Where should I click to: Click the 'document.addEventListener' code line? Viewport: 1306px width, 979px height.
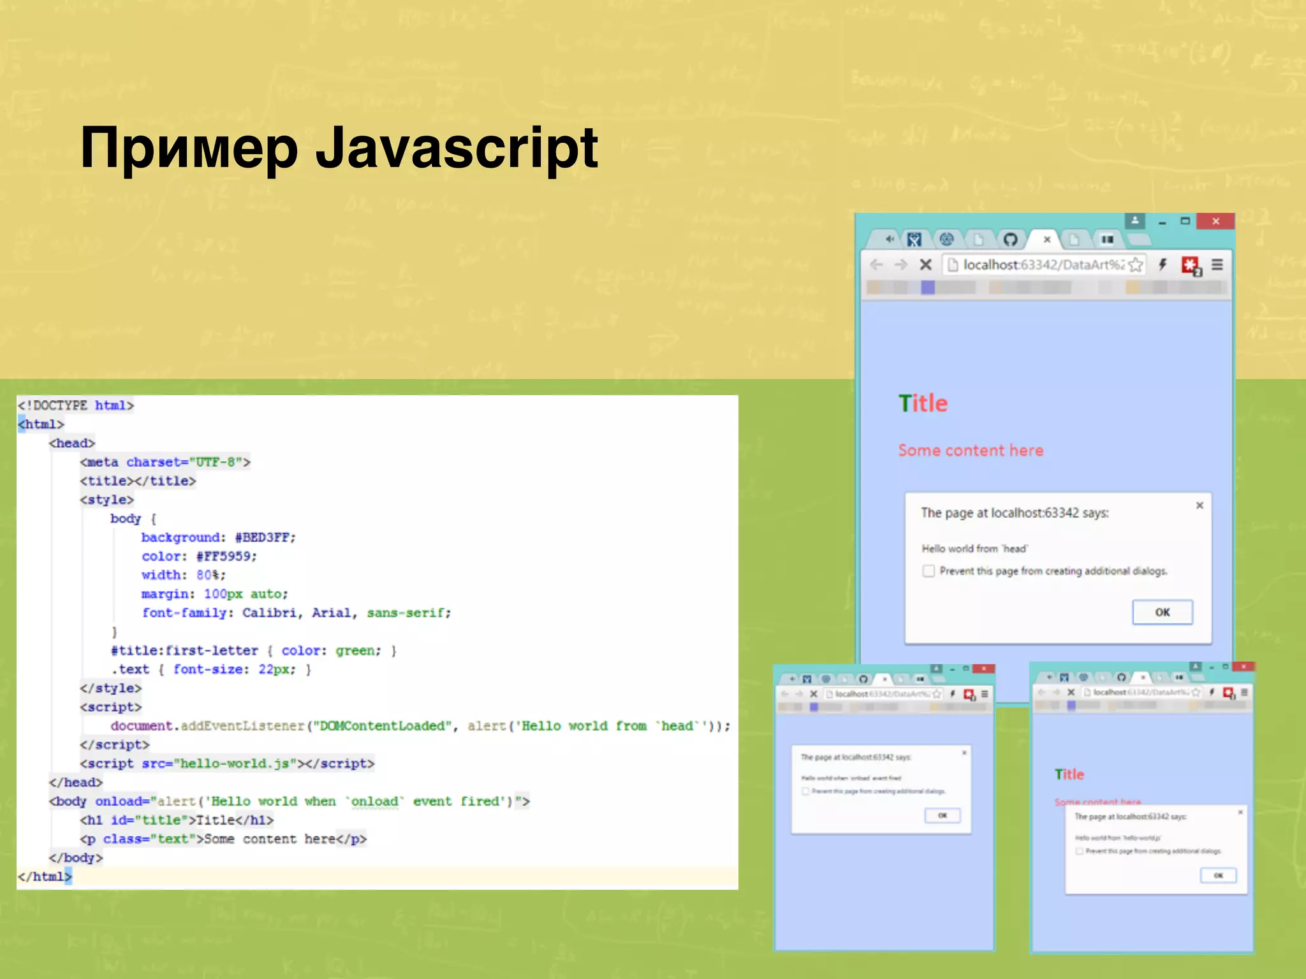[x=420, y=726]
